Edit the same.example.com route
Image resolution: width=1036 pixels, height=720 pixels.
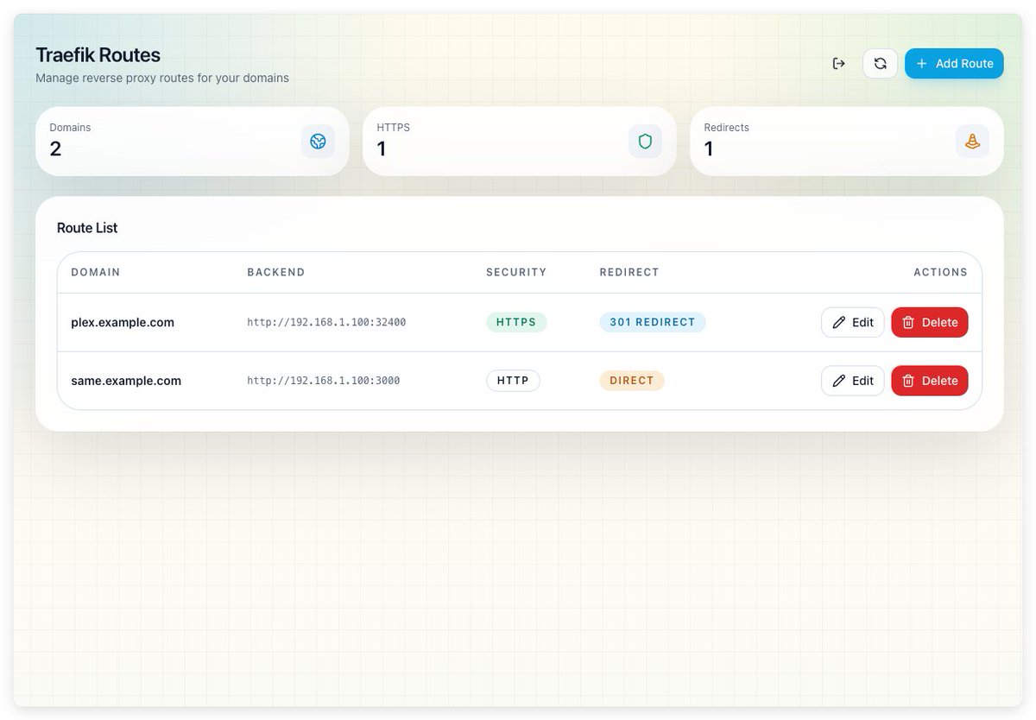853,381
